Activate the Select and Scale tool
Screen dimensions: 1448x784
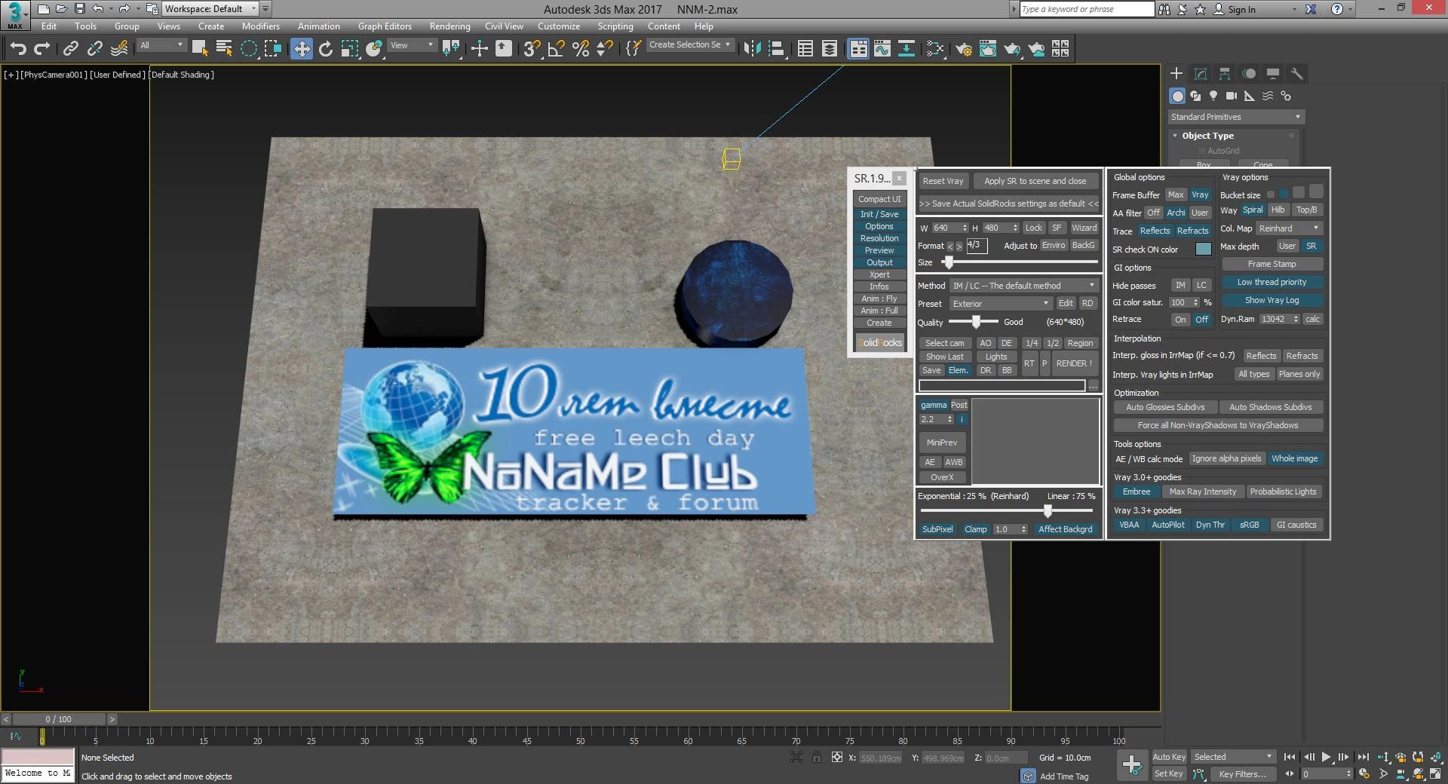350,49
